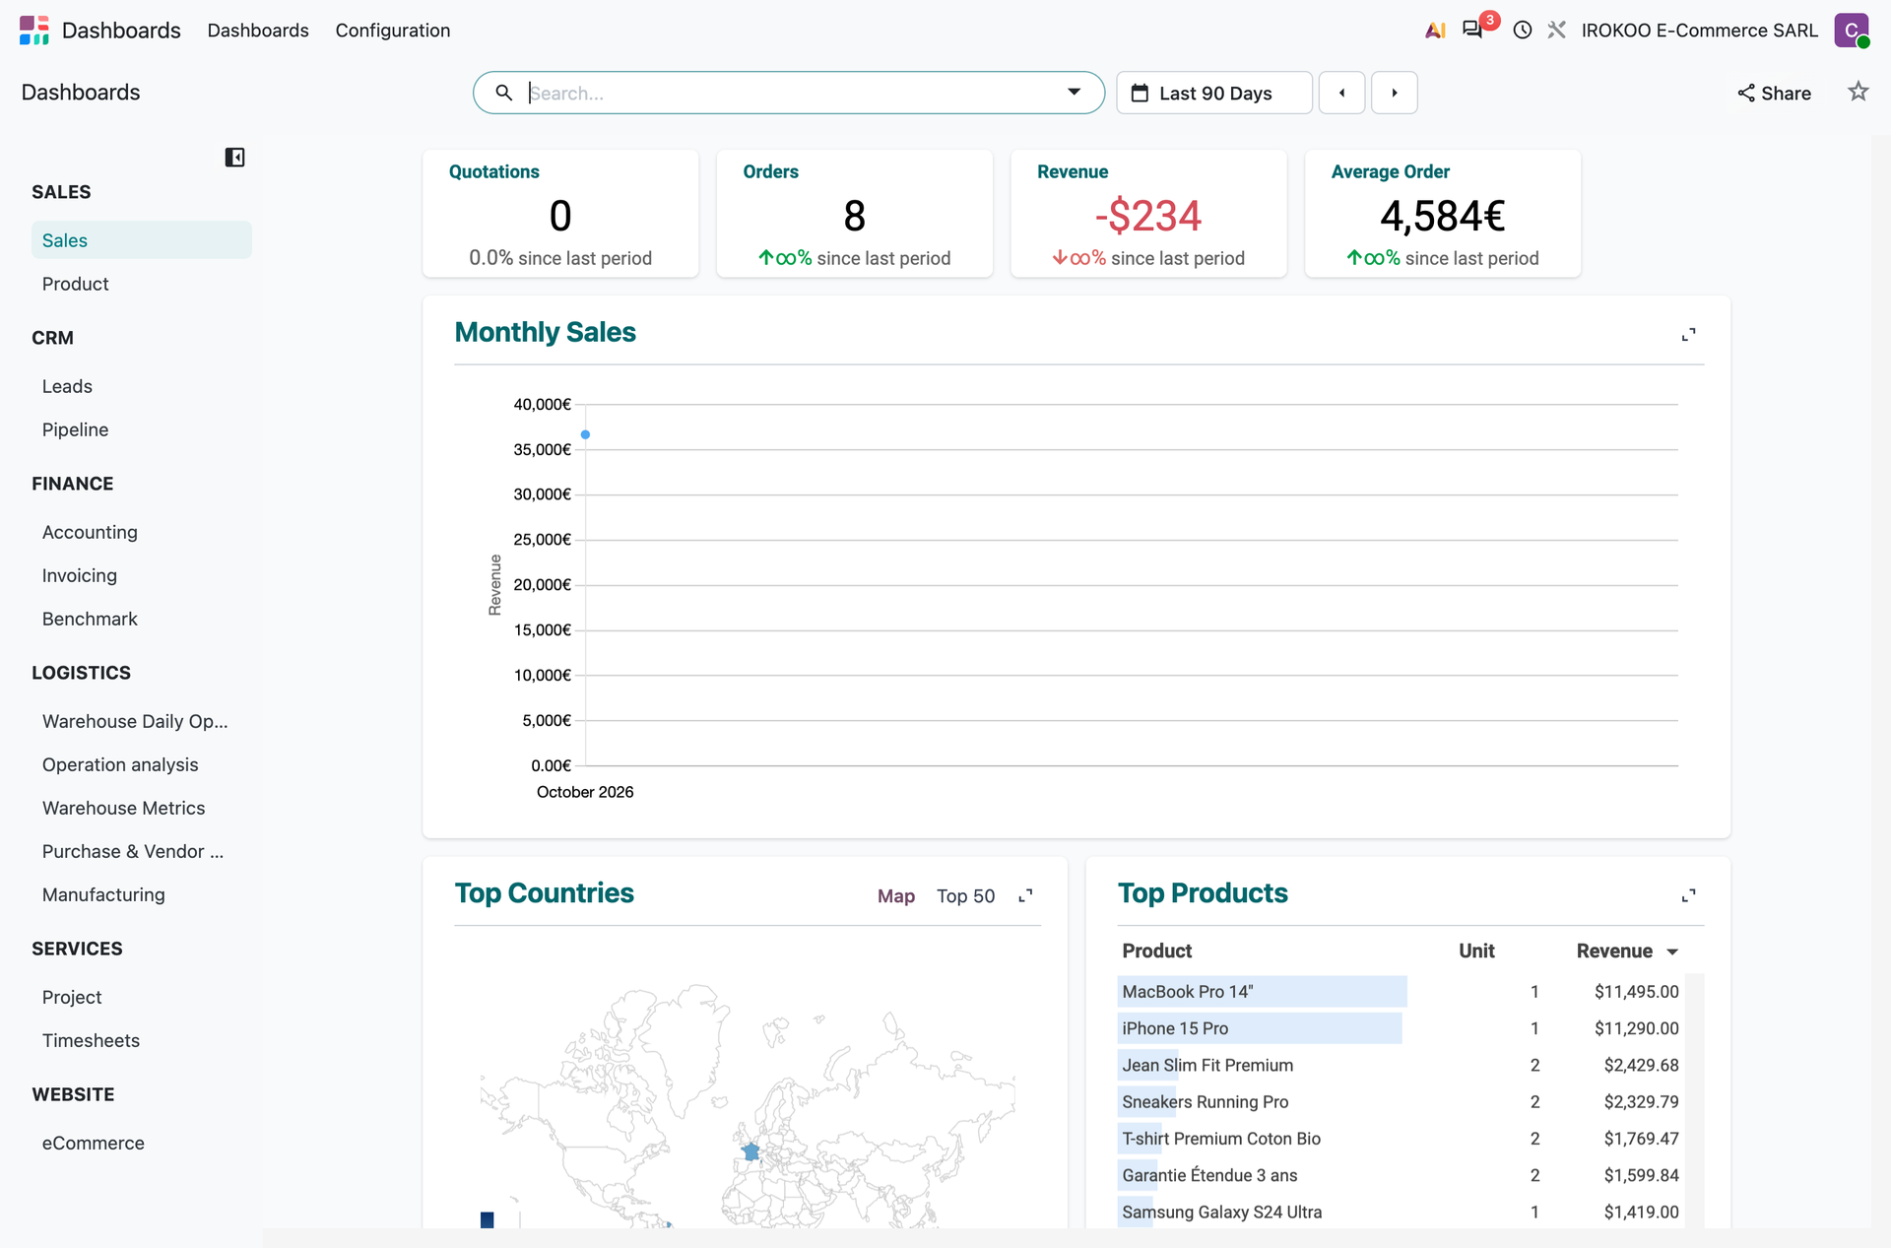Go to the previous date period
The width and height of the screenshot is (1891, 1248).
point(1341,93)
